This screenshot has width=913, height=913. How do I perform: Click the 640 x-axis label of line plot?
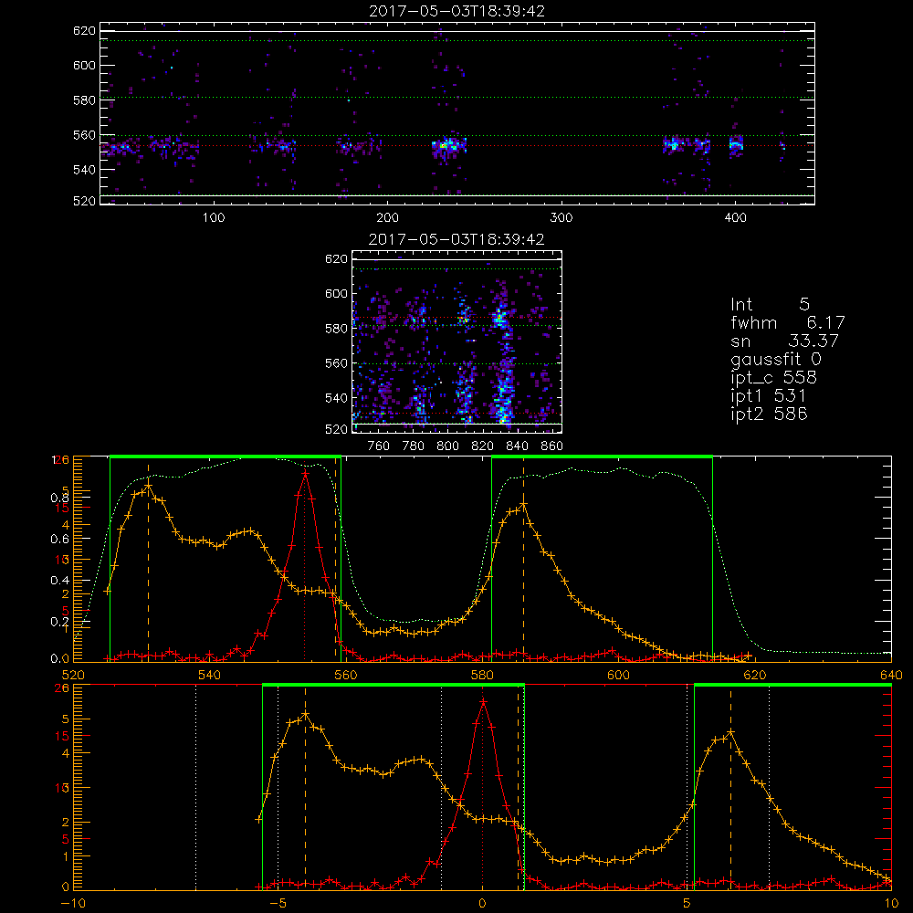(891, 675)
